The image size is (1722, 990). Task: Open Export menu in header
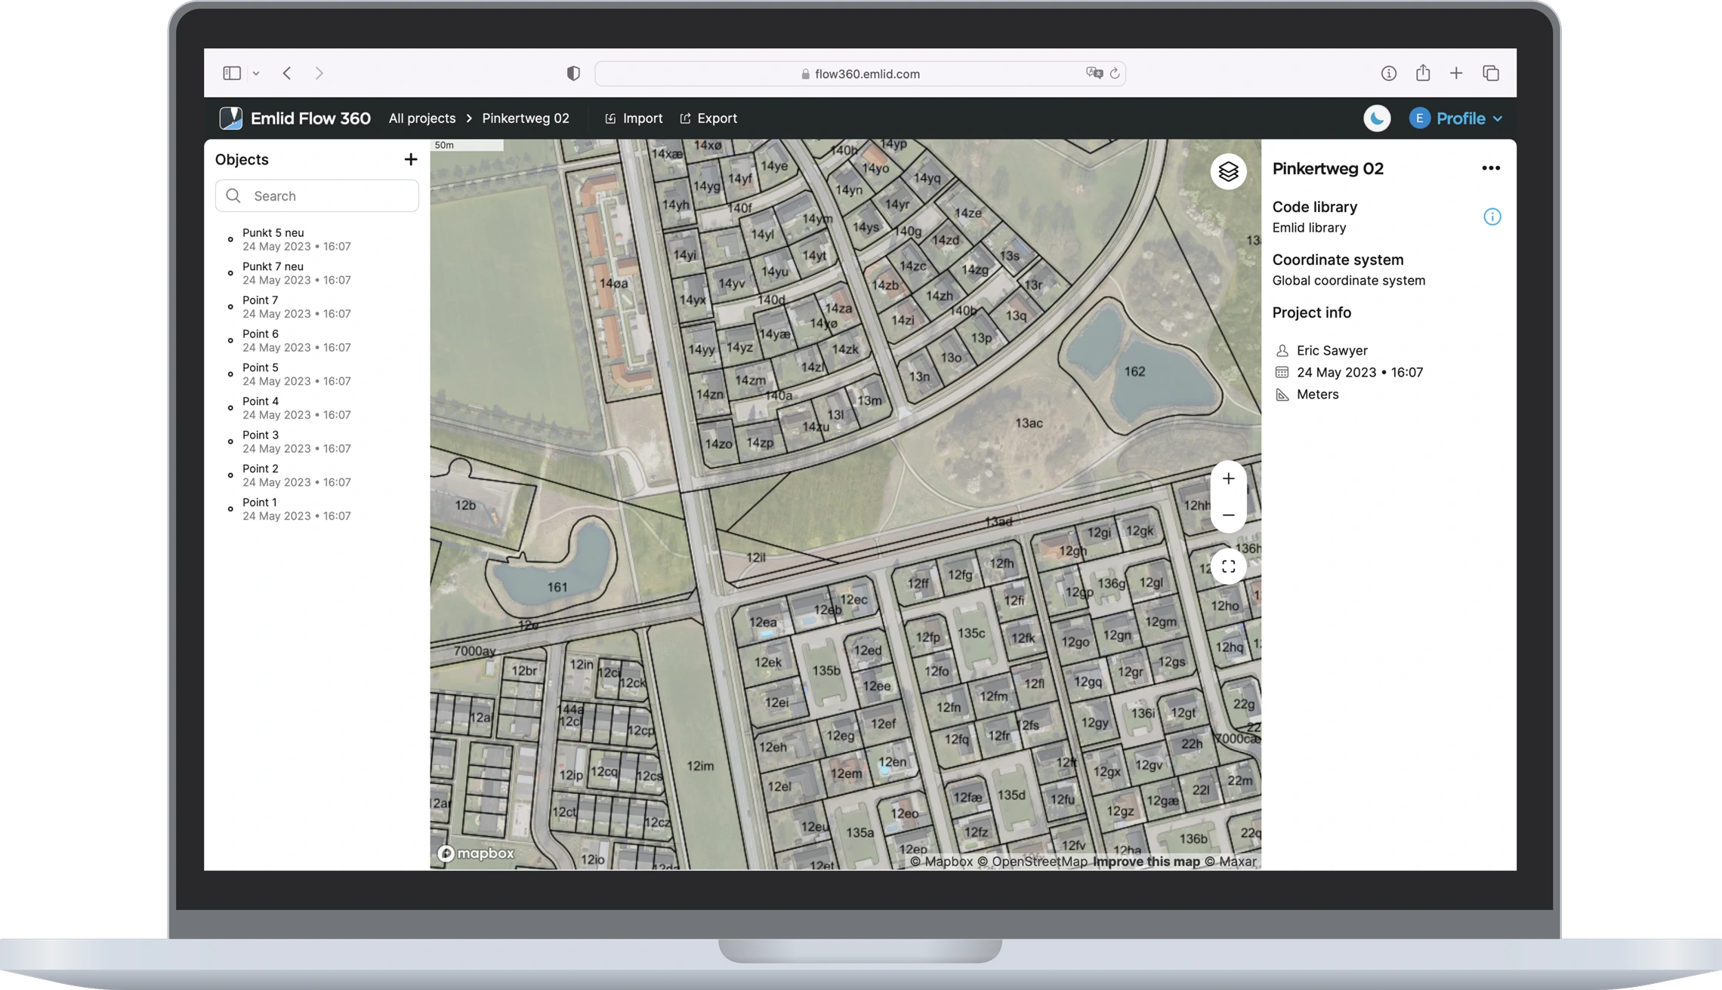pos(708,118)
